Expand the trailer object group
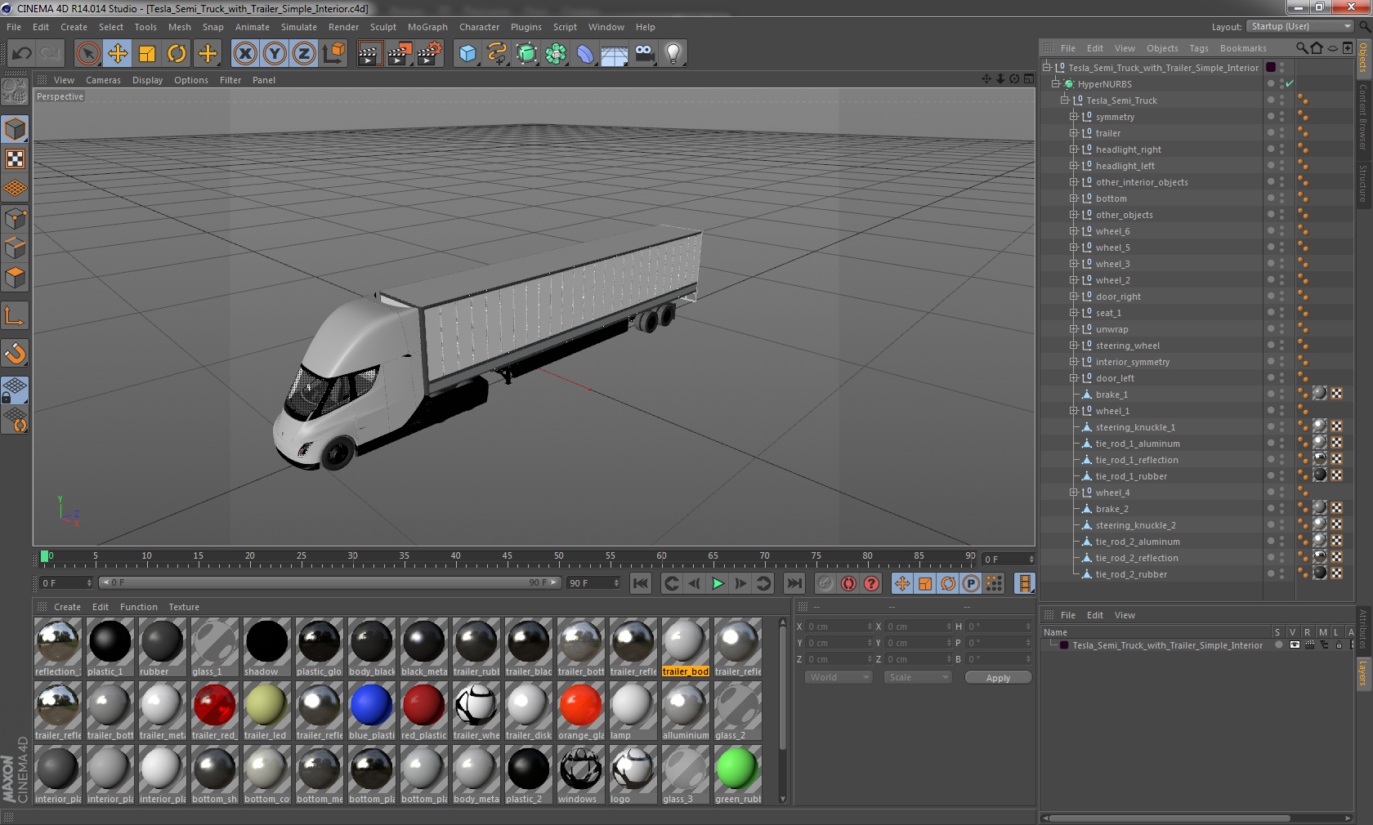Screen dimensions: 1373x825 point(1074,133)
